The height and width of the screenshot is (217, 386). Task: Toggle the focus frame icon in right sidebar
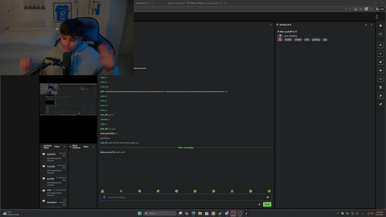[381, 45]
